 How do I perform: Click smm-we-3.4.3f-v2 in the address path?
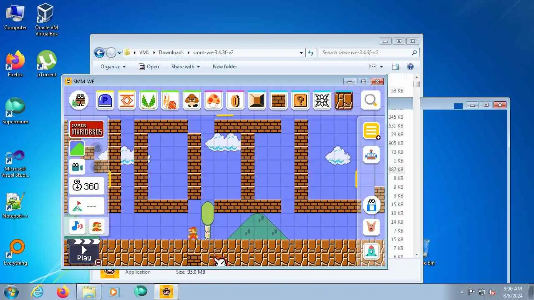[x=213, y=52]
